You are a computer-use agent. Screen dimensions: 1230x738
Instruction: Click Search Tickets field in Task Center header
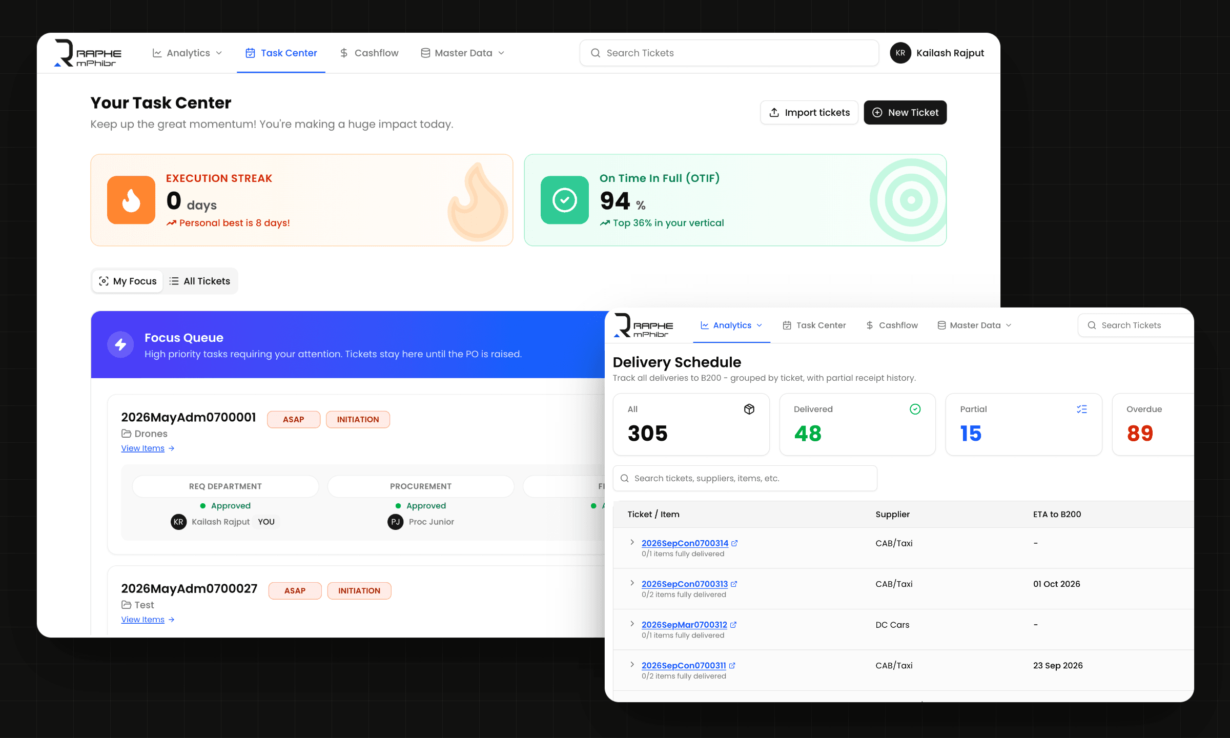729,53
